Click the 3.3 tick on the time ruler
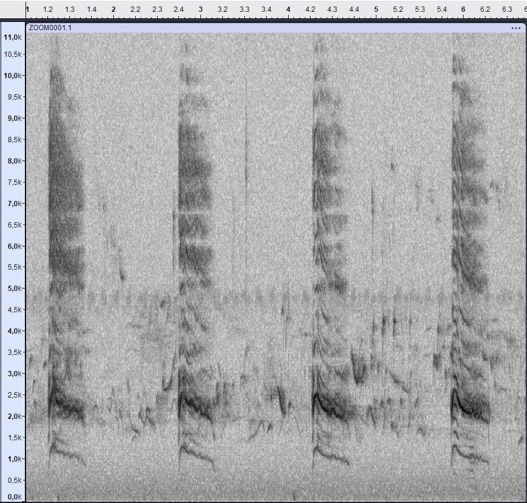This screenshot has width=527, height=503. click(244, 9)
